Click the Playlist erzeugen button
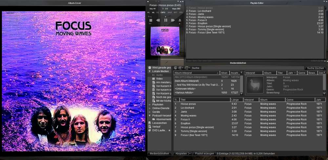Viewport: 328px width, 160px height. tap(204, 153)
